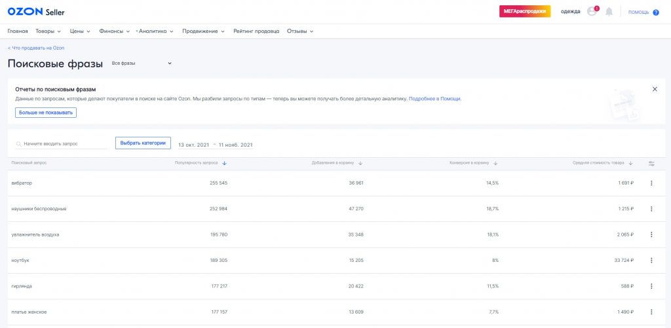The image size is (671, 328).
Task: Open Рейтинг продавца menu item
Action: tap(256, 31)
